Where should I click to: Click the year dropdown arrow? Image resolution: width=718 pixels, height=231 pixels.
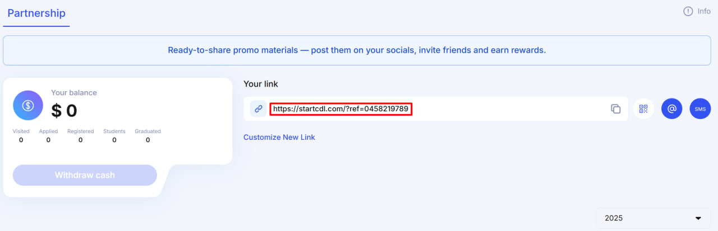(698, 218)
